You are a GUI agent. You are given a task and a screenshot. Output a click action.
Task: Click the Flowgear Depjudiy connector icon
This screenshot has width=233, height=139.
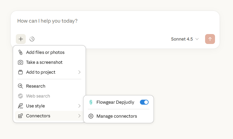pyautogui.click(x=91, y=102)
